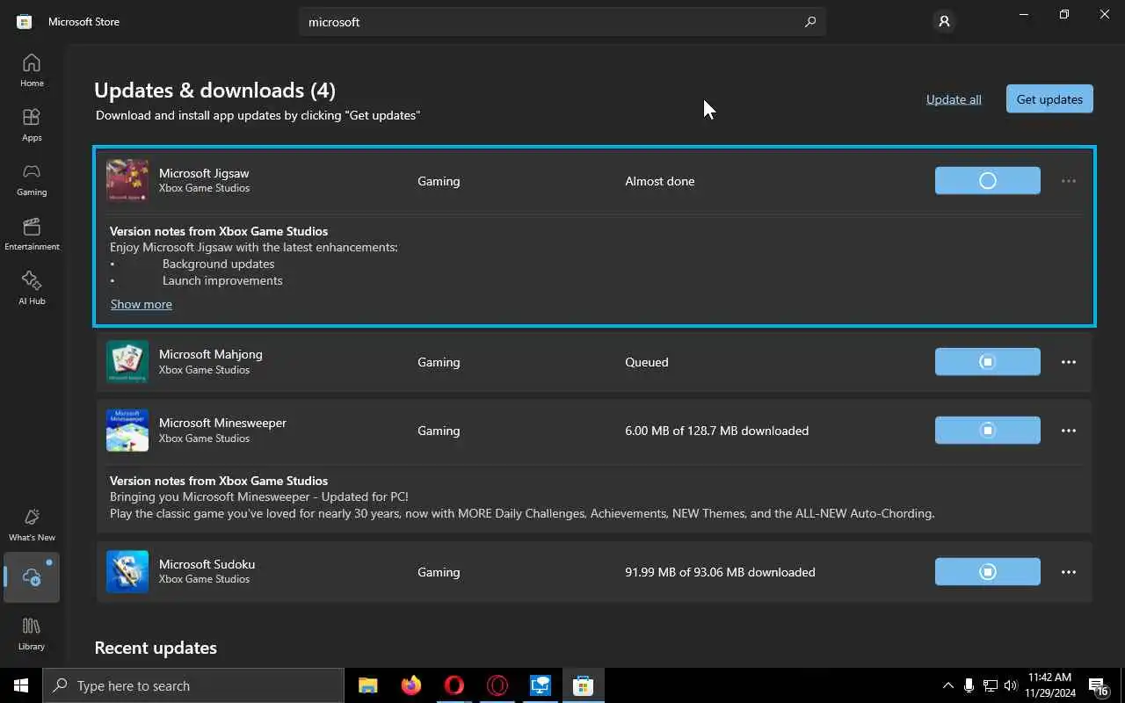Image resolution: width=1125 pixels, height=703 pixels.
Task: Click the Microsoft Minesweeper app icon
Action: tap(127, 431)
